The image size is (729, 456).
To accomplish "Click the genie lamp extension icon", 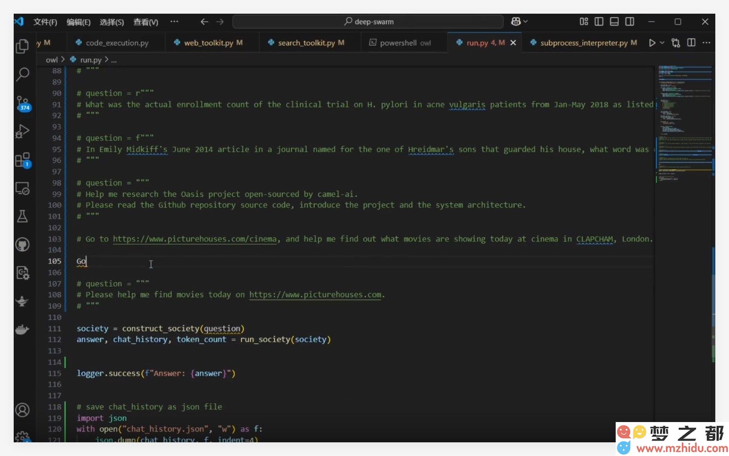I will coord(22,301).
